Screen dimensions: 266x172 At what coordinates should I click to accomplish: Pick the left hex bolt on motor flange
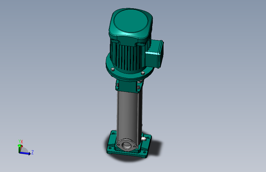click(x=113, y=69)
